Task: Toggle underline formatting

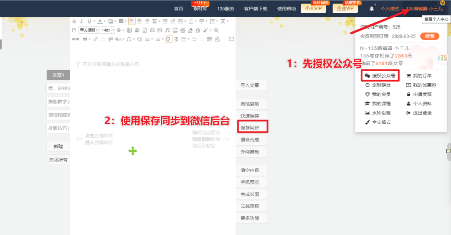Action: tap(89, 21)
